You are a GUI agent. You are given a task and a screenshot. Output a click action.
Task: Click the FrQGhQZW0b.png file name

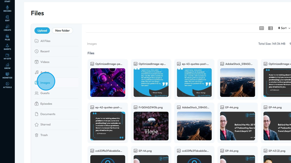[150, 107]
